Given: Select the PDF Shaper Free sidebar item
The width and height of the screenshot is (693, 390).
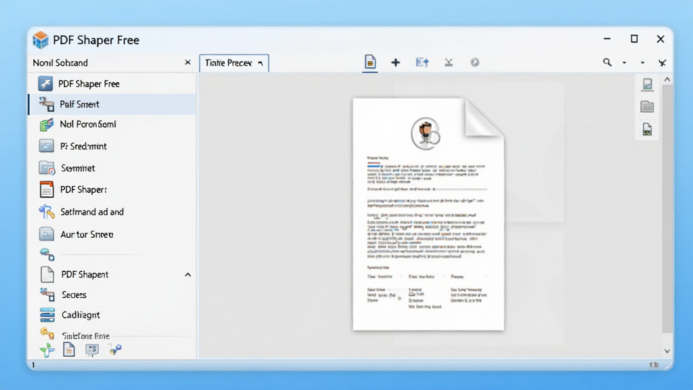Looking at the screenshot, I should coord(112,83).
